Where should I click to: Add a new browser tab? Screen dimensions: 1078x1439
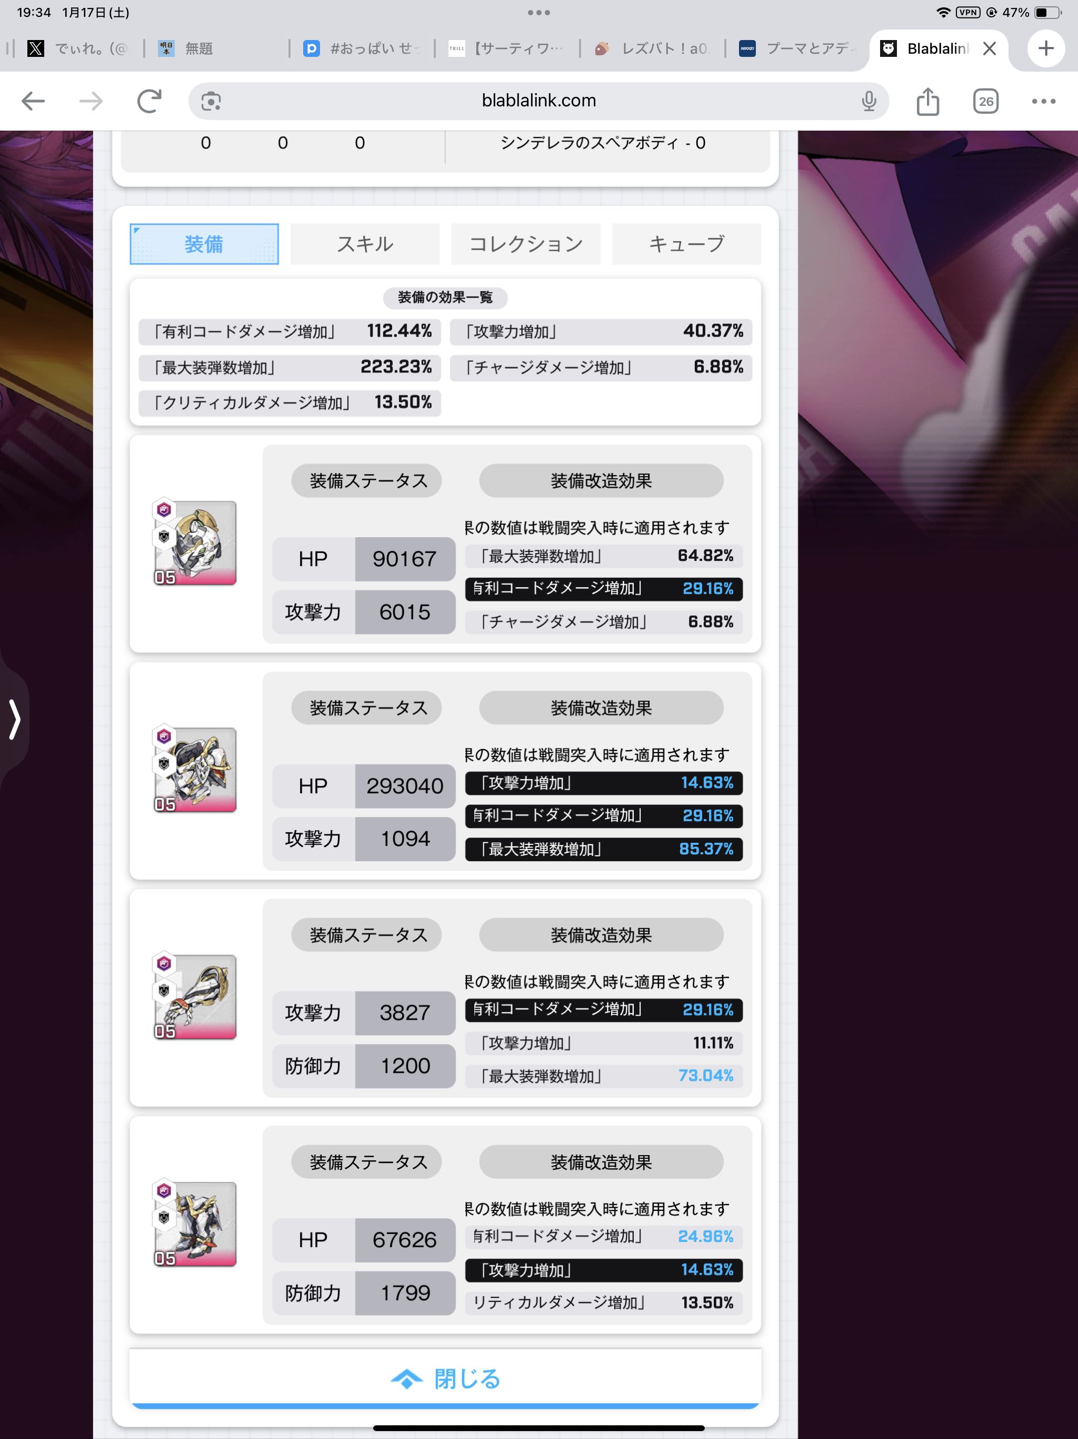coord(1045,48)
